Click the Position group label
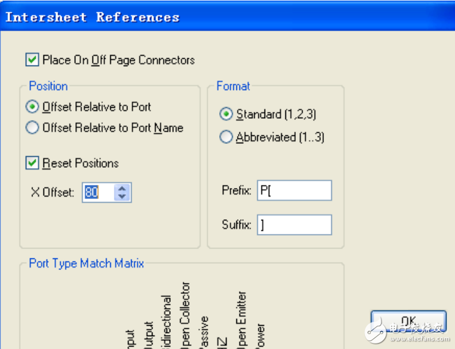 point(48,86)
